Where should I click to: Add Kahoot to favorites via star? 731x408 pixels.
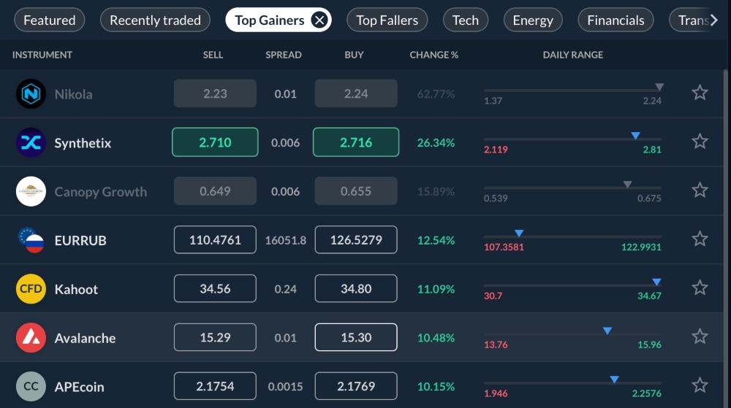coord(700,288)
